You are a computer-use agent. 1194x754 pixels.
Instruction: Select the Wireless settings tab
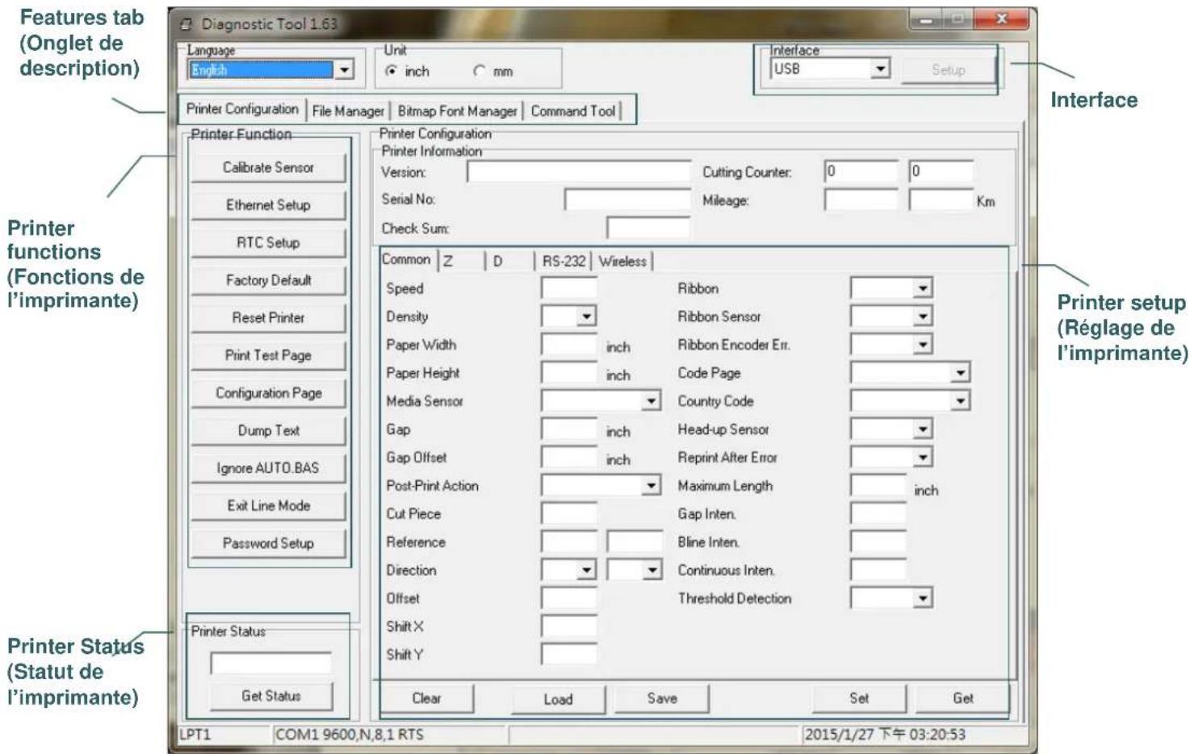(622, 261)
